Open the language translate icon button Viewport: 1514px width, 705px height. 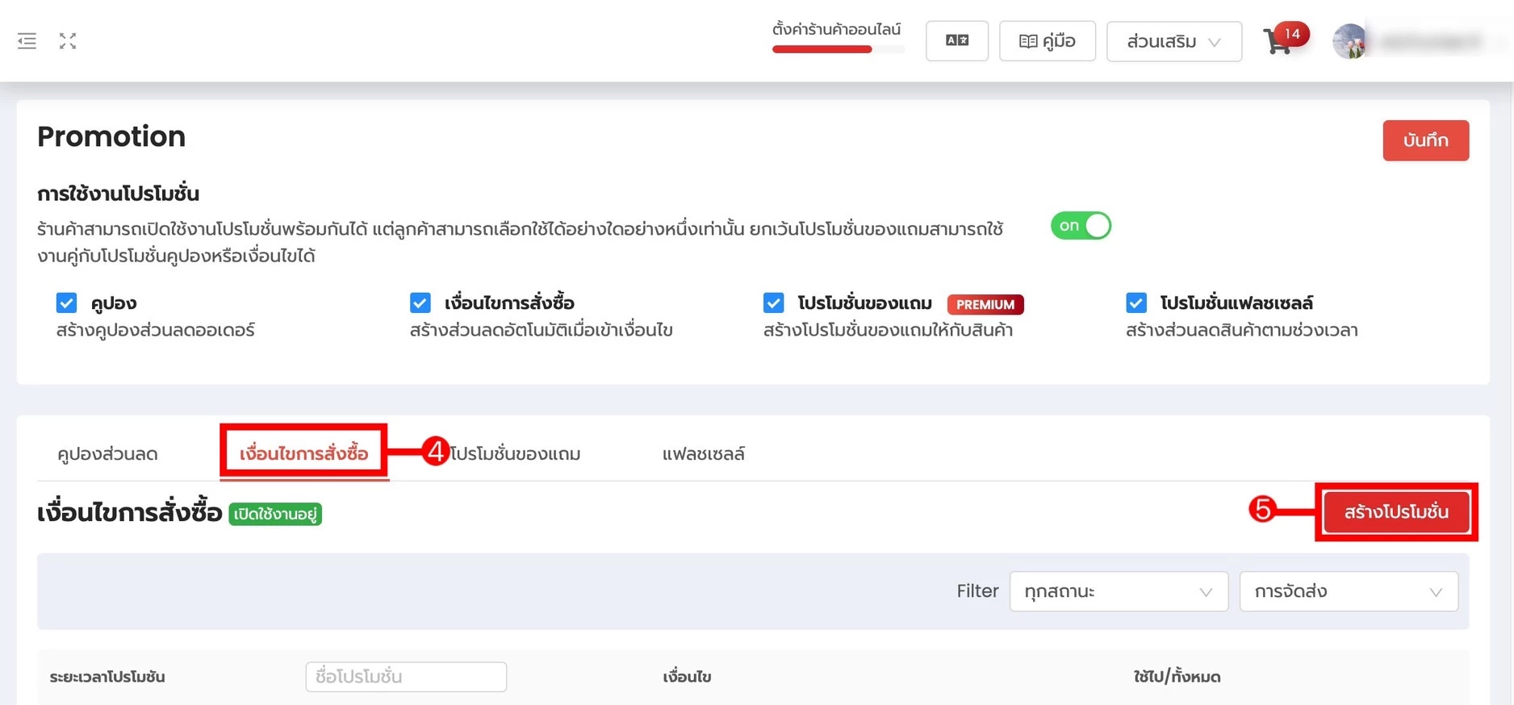pos(957,40)
